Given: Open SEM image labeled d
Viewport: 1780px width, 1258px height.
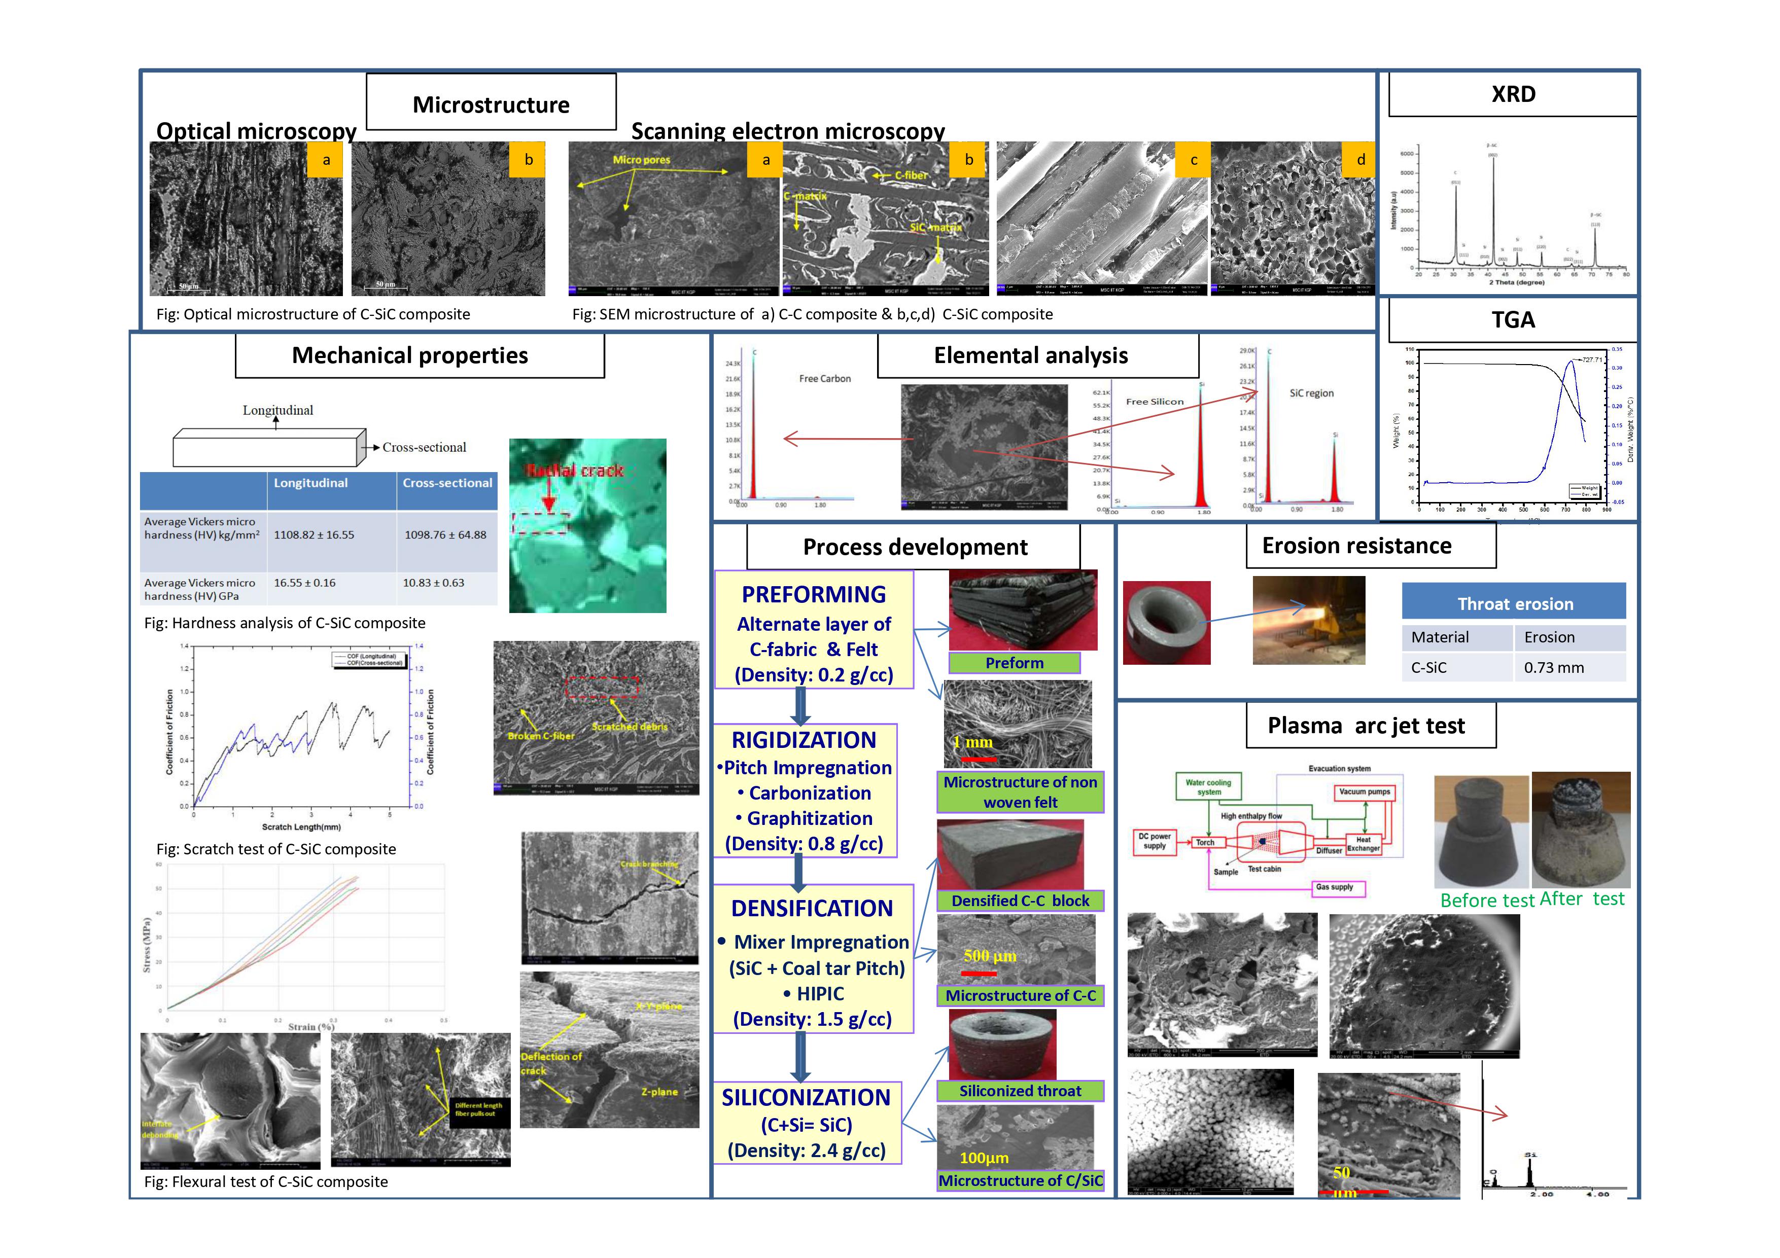Looking at the screenshot, I should pyautogui.click(x=1293, y=219).
